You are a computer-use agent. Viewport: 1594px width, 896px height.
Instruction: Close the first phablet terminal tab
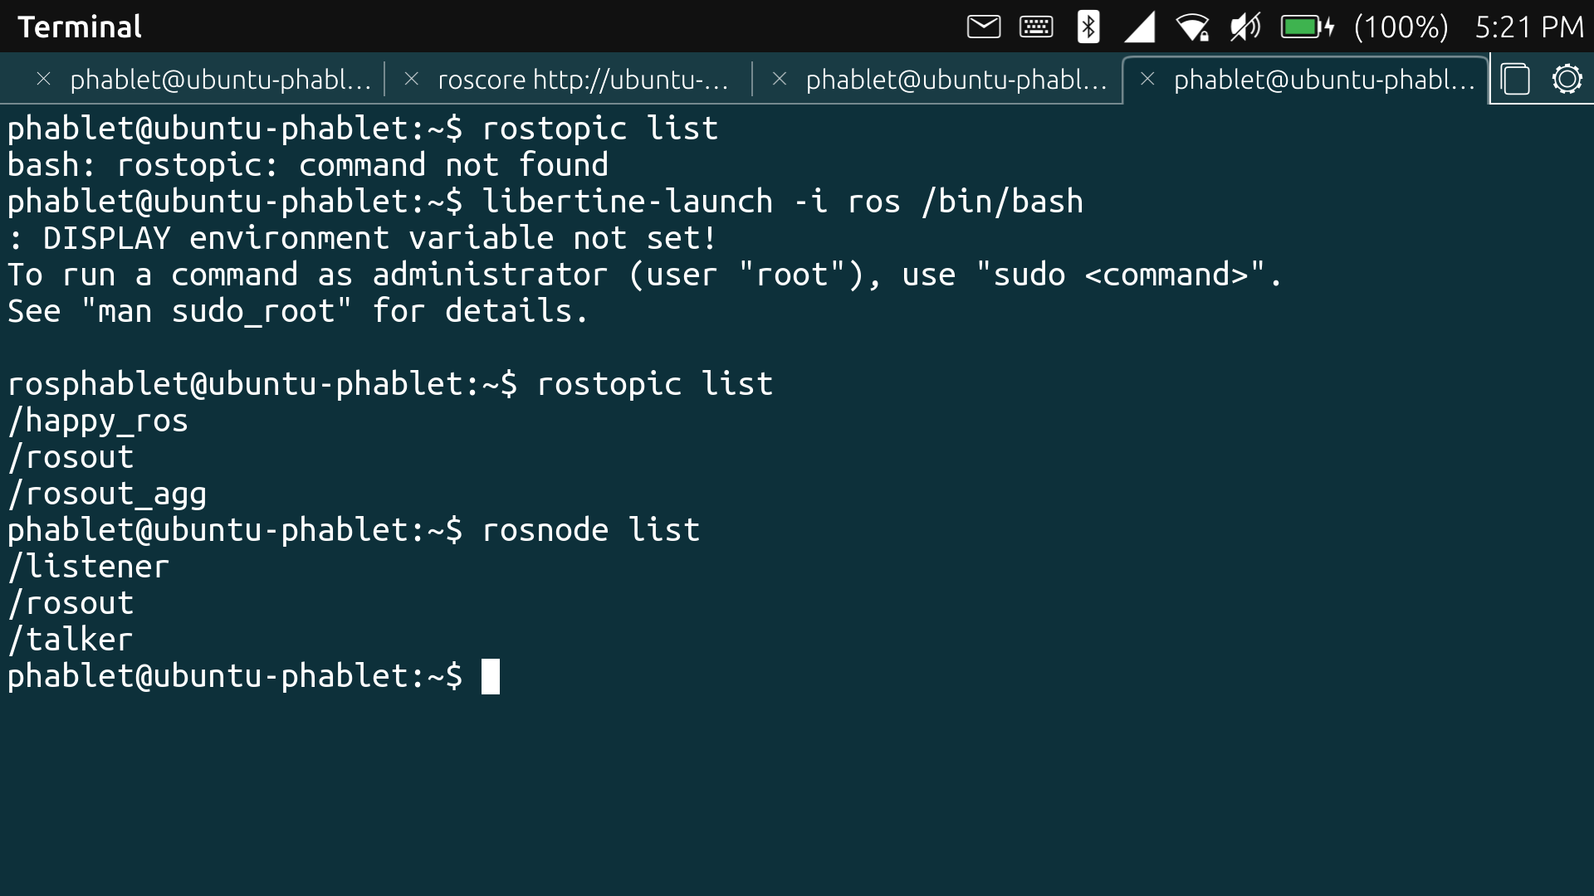(44, 79)
